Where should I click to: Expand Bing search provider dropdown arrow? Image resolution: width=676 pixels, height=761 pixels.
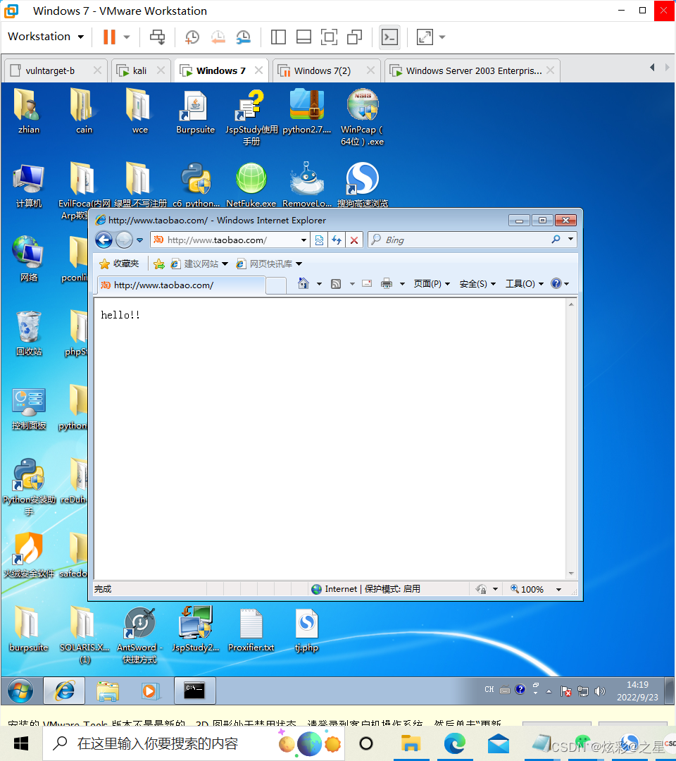[570, 239]
